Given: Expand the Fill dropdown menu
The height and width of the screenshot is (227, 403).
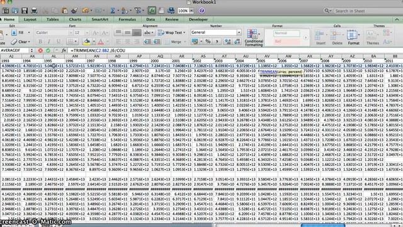Looking at the screenshot, I should pos(29,33).
